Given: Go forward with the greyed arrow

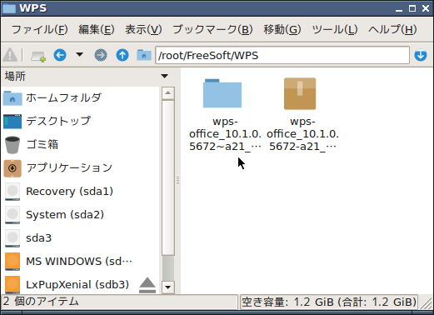Looking at the screenshot, I should (x=101, y=55).
